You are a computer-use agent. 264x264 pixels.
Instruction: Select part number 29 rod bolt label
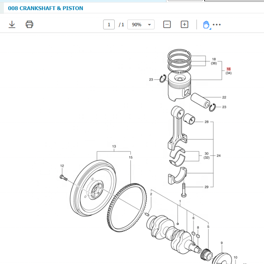click(x=206, y=187)
